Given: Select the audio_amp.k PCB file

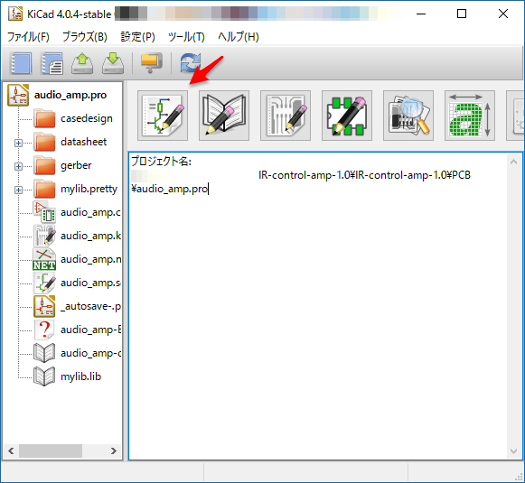Looking at the screenshot, I should pyautogui.click(x=90, y=236).
